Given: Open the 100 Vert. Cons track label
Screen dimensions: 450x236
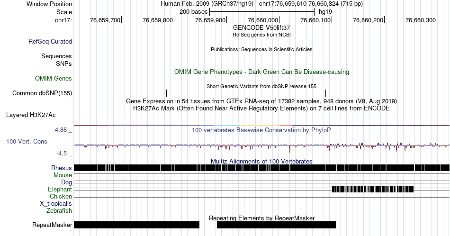Looking at the screenshot, I should tap(27, 141).
